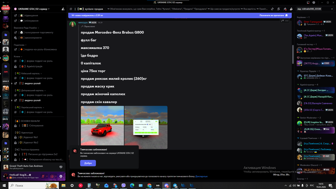The image size is (336, 189).
Task: Open Microsoft Edge from the taskbar
Action: (x=132, y=185)
